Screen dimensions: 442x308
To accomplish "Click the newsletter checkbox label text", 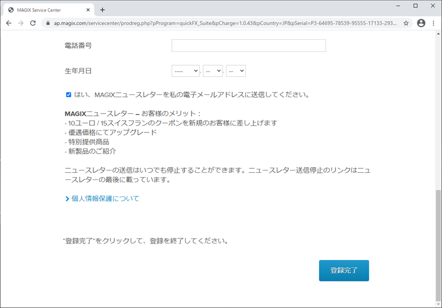I will 192,95.
